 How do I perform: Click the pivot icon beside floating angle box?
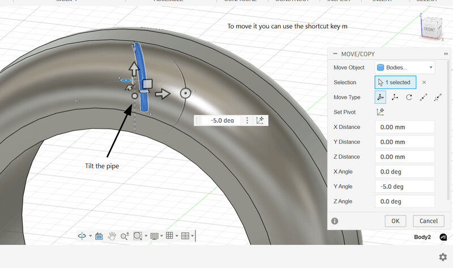tap(260, 120)
